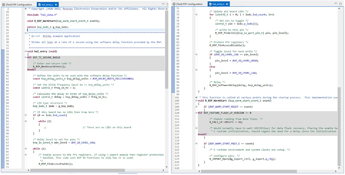Click the extern bsp_leds_t g_bsp_leds line

[48, 27]
